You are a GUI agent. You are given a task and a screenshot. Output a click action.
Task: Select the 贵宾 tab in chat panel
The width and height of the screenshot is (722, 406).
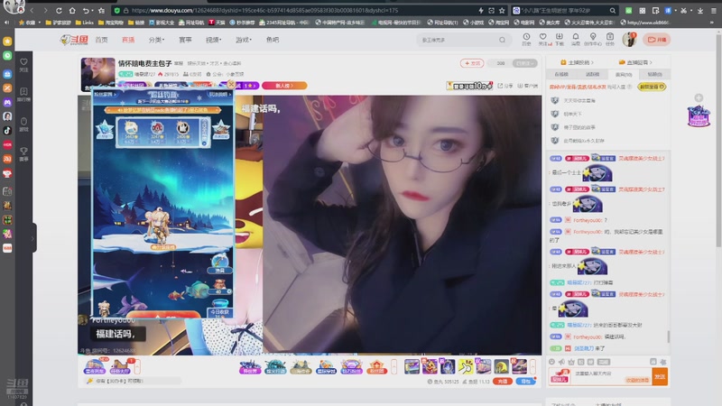point(624,74)
